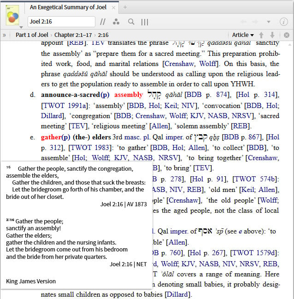Click the 2:16 breadcrumb

[103, 35]
